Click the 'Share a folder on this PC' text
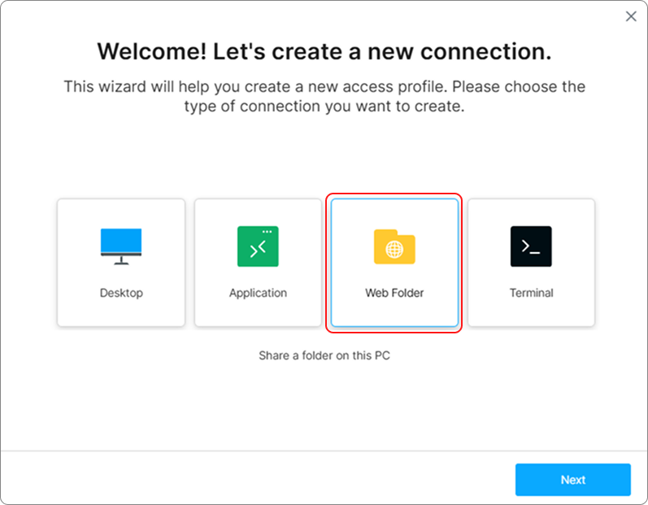The width and height of the screenshot is (648, 505). pyautogui.click(x=324, y=355)
